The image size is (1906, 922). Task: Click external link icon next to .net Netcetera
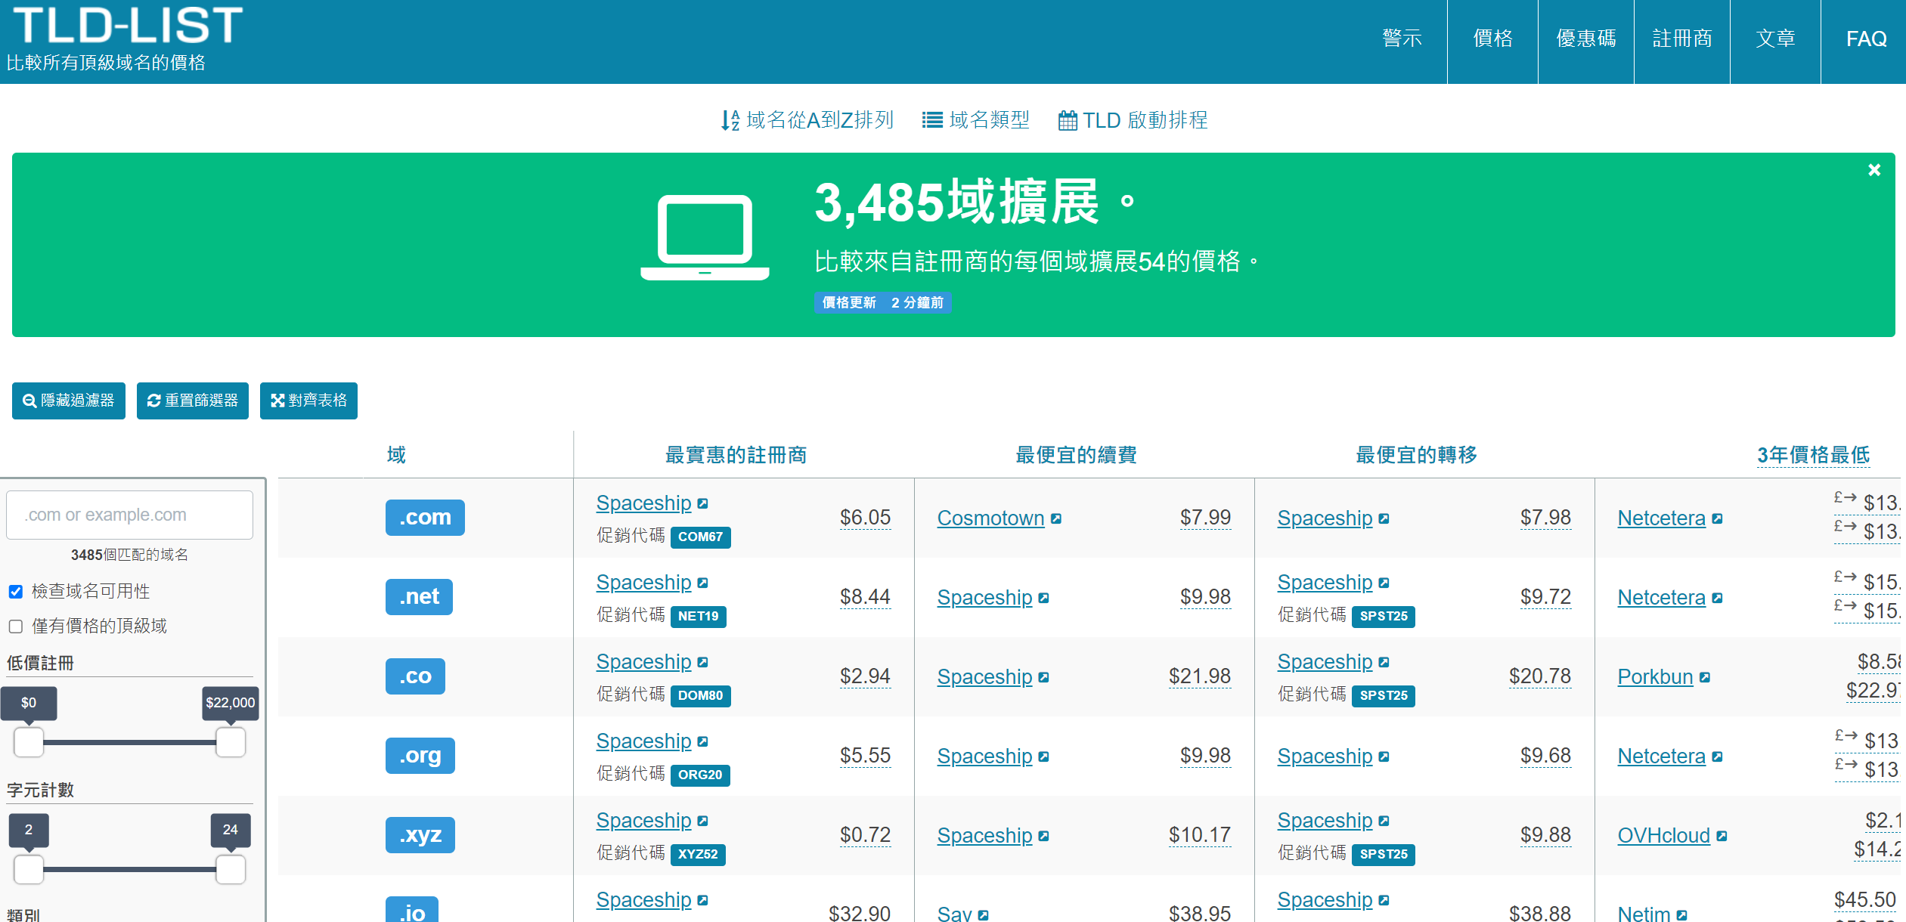coord(1717,598)
